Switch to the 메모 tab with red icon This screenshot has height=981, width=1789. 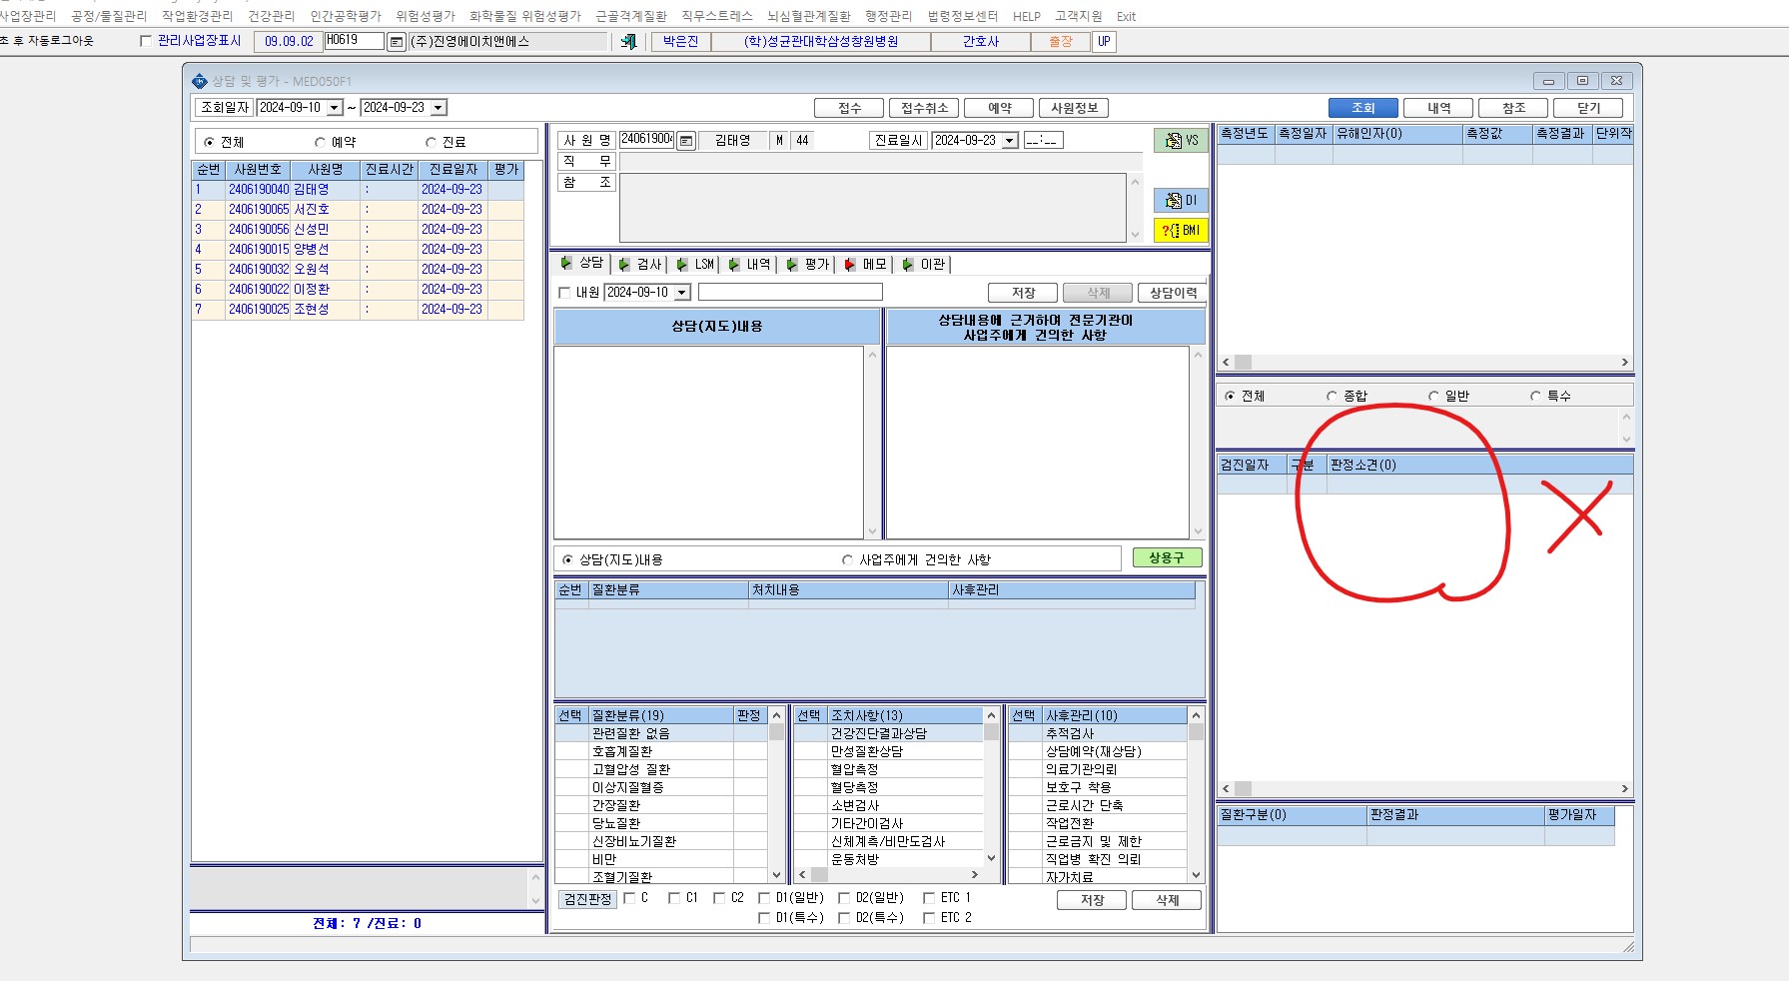tap(866, 265)
